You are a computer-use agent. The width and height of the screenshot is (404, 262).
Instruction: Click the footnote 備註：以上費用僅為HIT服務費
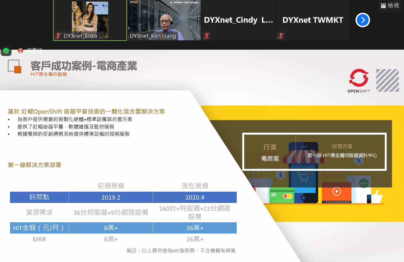tap(181, 250)
